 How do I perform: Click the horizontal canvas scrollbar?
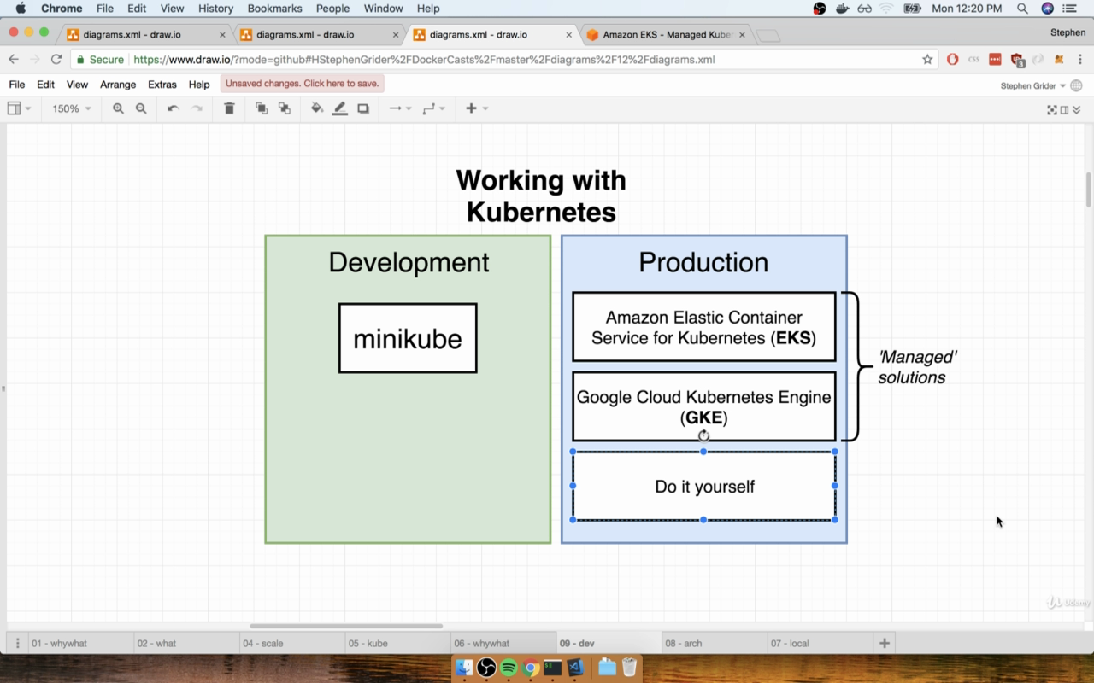pyautogui.click(x=346, y=626)
